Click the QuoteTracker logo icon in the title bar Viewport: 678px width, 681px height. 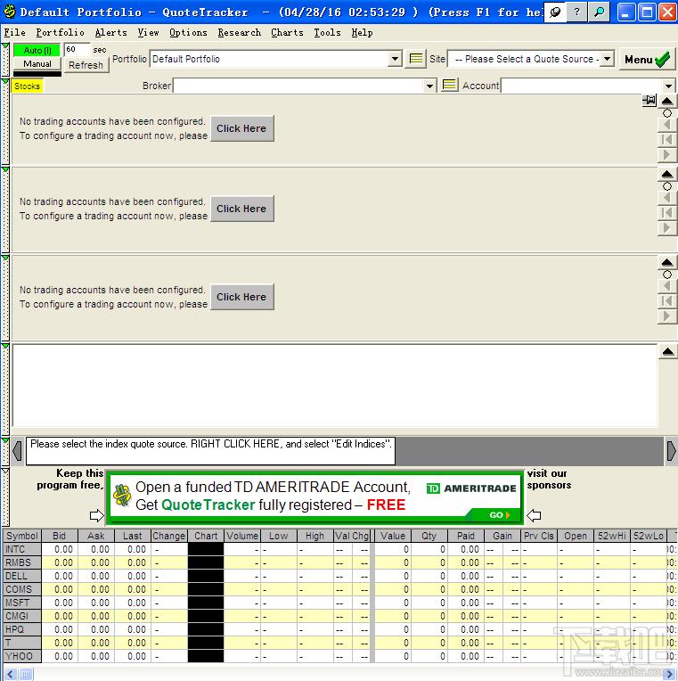(10, 12)
